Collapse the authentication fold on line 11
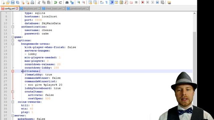The image size is (214, 120). pyautogui.click(x=13, y=27)
